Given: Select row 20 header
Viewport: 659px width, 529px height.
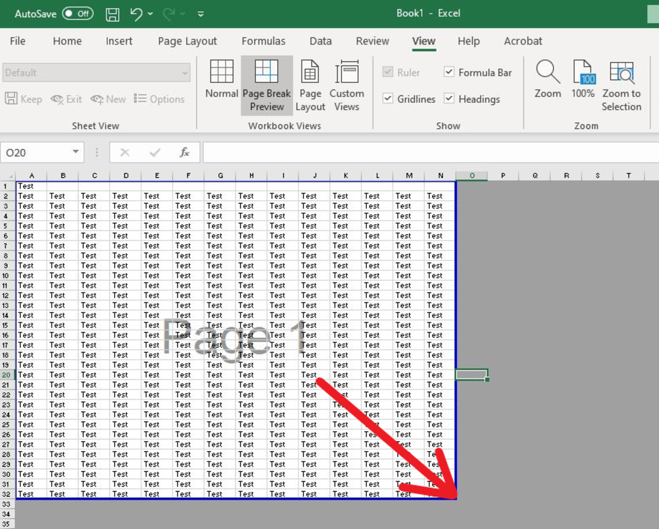Looking at the screenshot, I should point(7,375).
